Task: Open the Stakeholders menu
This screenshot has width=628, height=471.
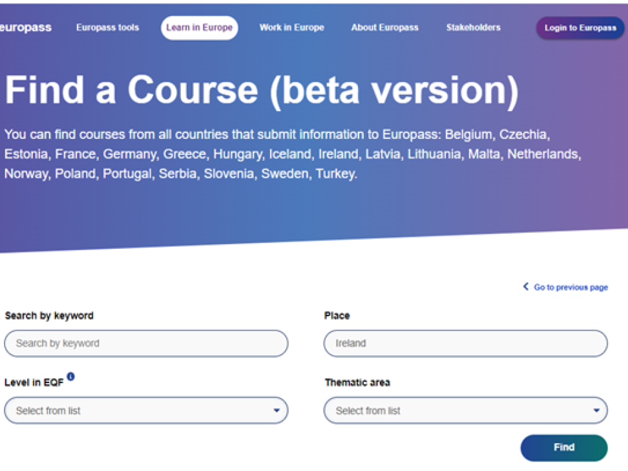Action: tap(474, 28)
